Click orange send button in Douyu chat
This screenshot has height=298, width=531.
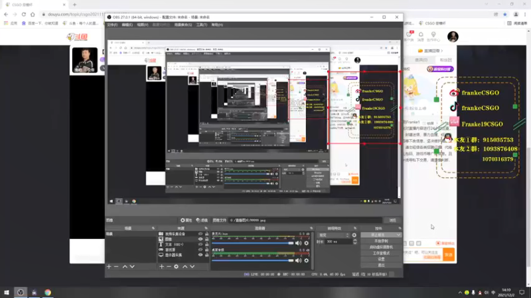[x=449, y=255]
